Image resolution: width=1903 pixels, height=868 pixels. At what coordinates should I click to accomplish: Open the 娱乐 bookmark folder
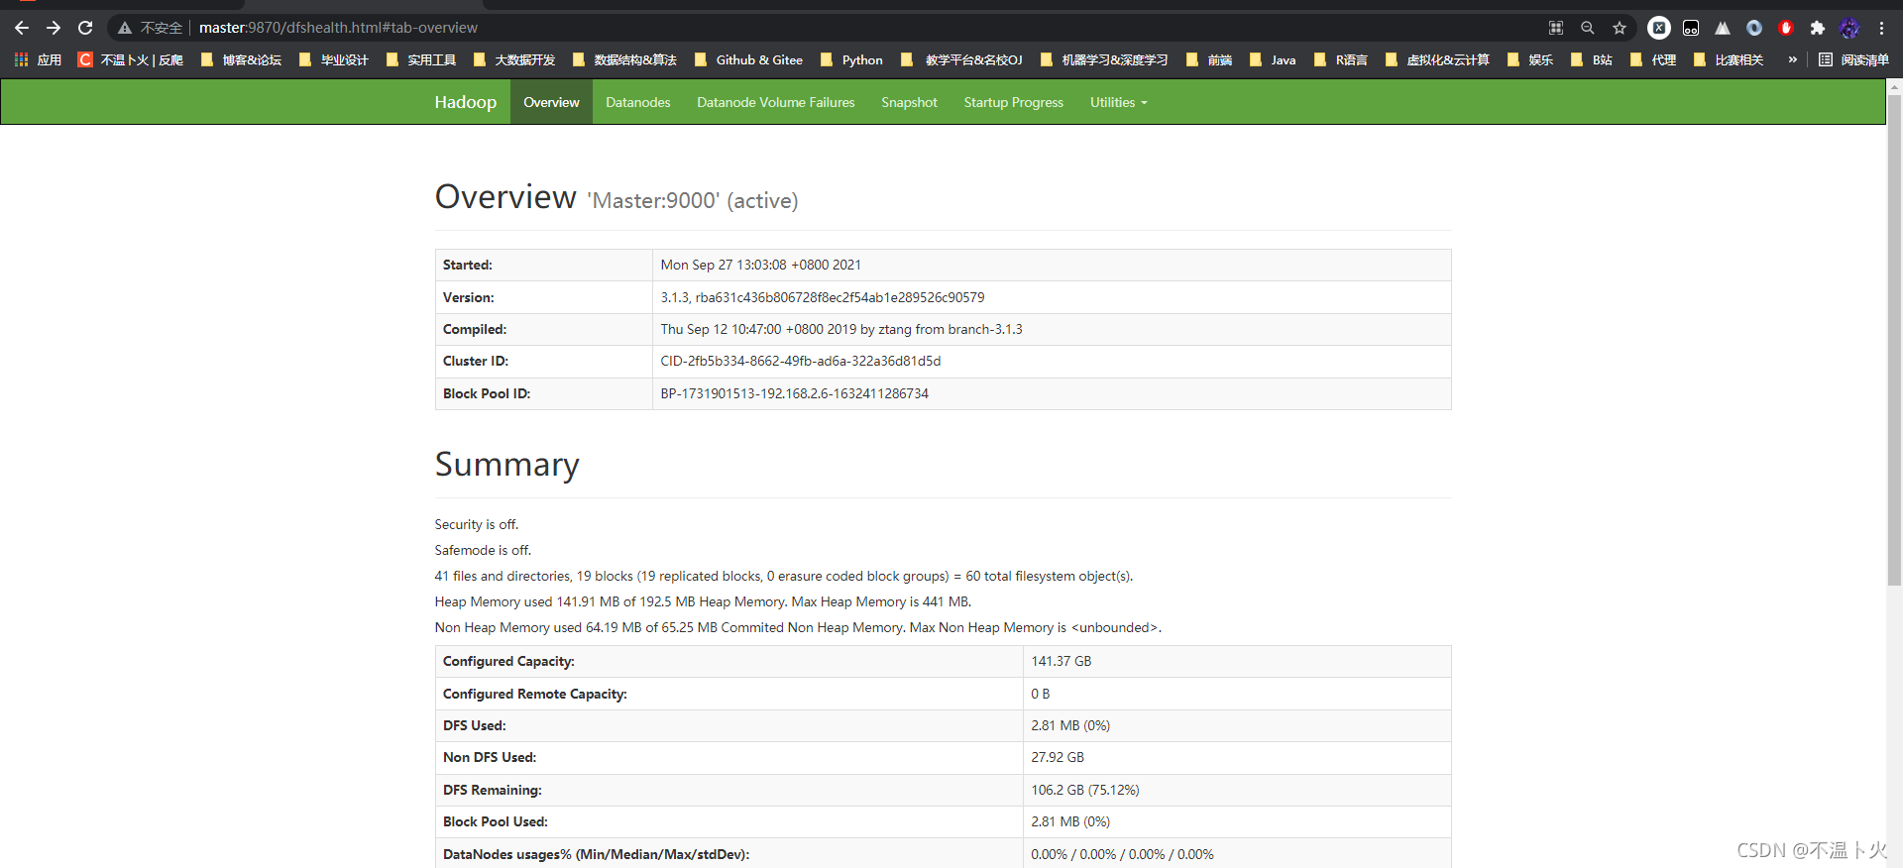click(1530, 60)
